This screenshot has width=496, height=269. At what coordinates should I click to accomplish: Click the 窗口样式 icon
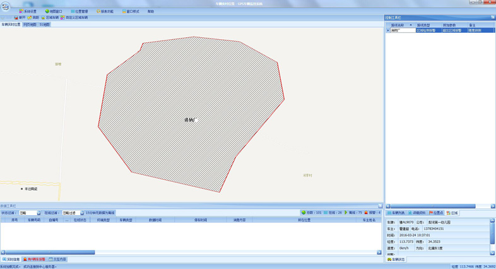(124, 11)
